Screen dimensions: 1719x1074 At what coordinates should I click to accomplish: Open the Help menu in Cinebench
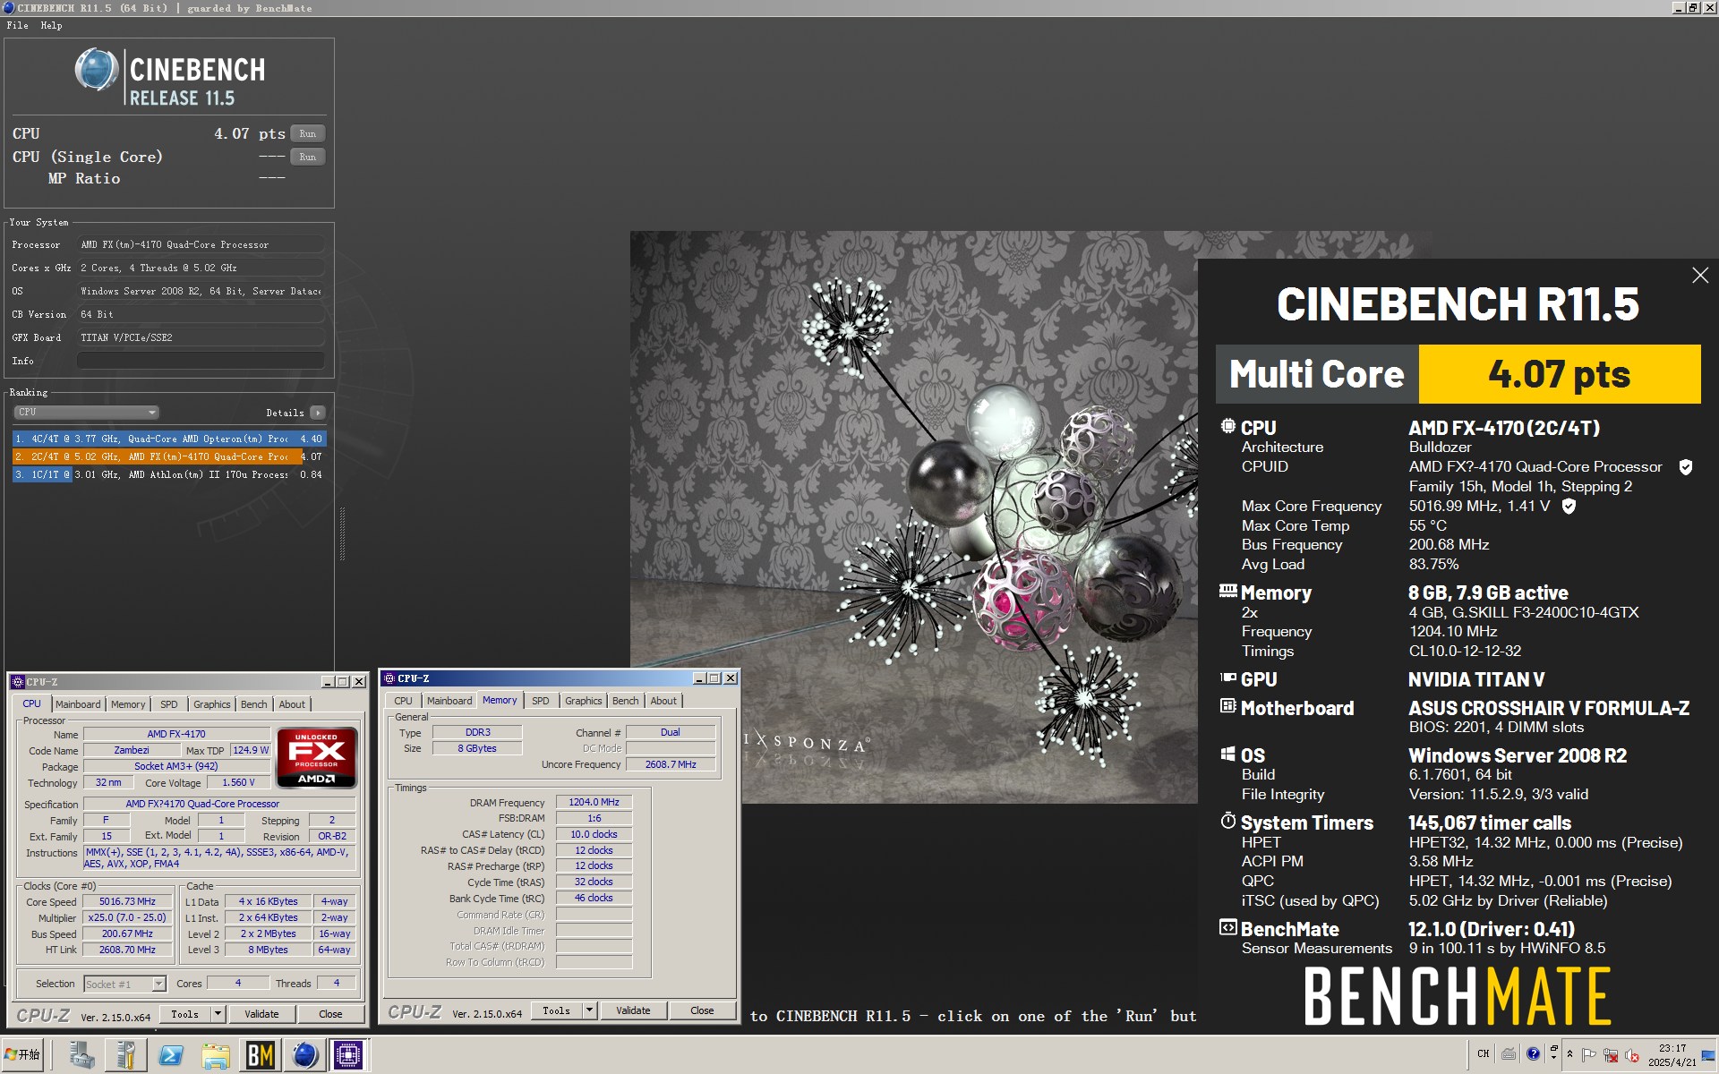(x=51, y=25)
